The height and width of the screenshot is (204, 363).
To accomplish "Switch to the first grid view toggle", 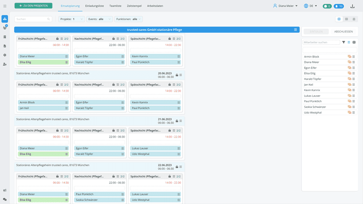I will tap(339, 19).
